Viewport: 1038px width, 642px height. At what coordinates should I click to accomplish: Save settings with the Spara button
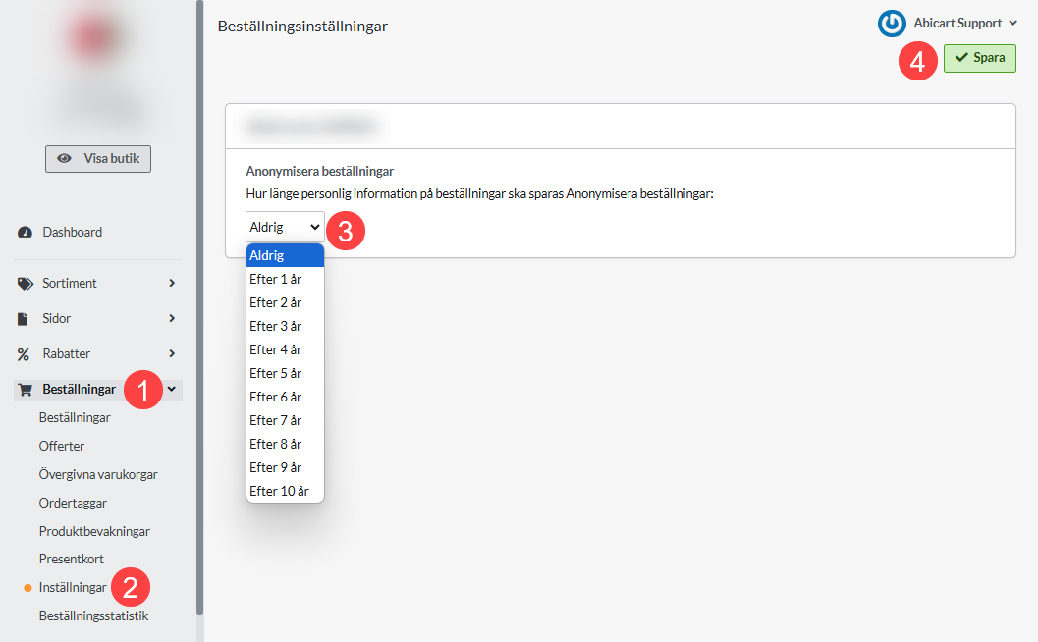point(979,58)
